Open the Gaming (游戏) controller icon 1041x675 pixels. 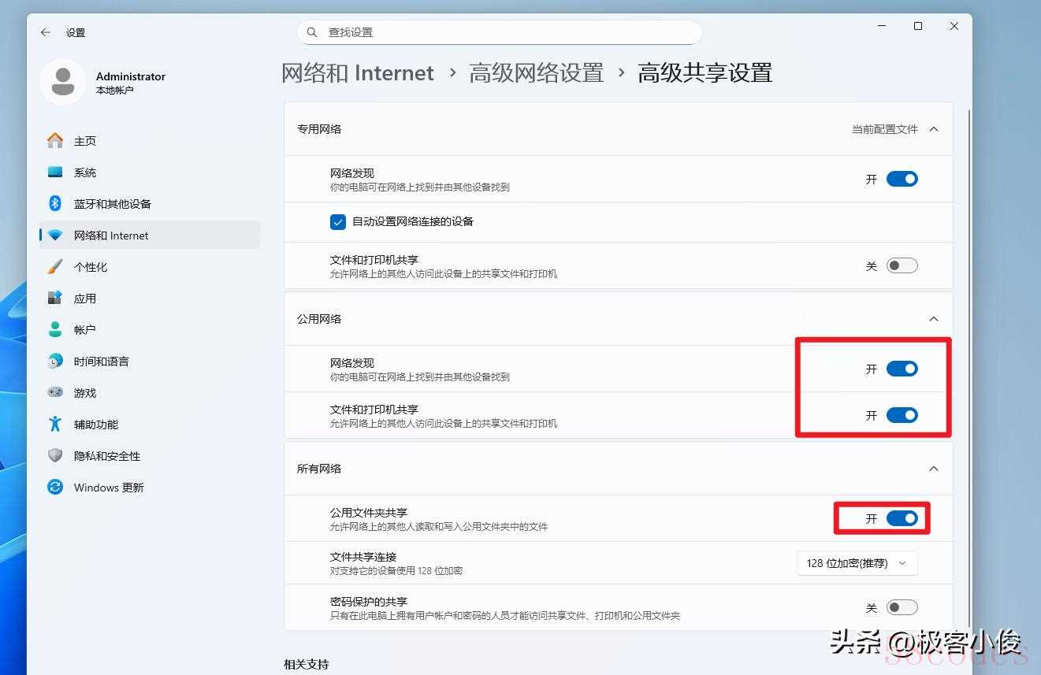click(x=55, y=393)
